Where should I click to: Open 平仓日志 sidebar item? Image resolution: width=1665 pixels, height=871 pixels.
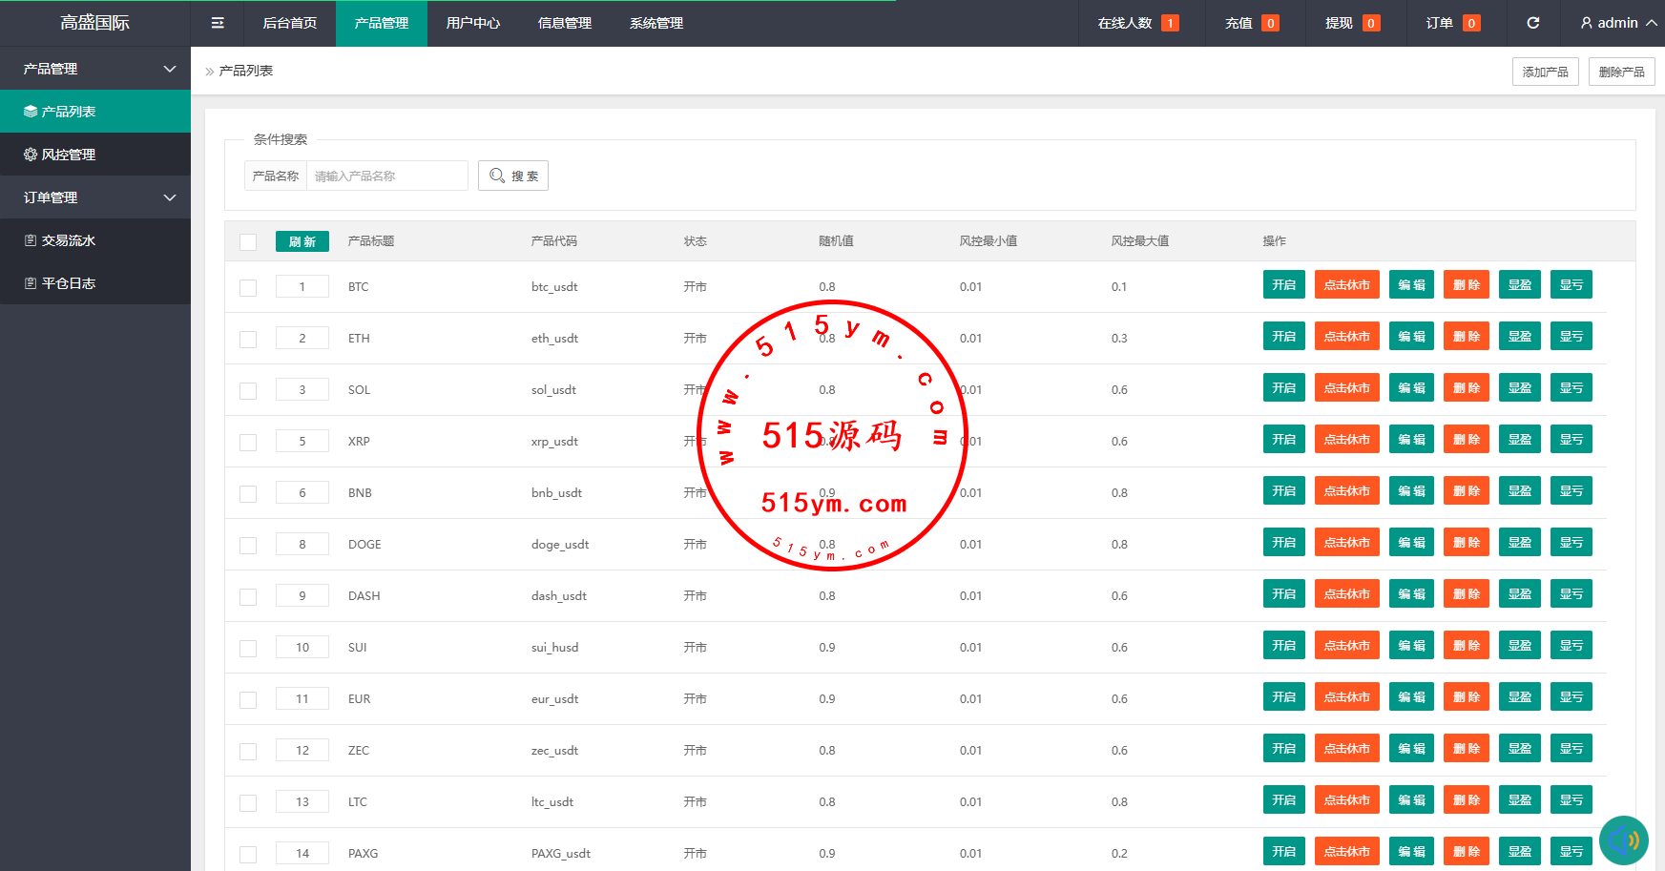pos(68,283)
